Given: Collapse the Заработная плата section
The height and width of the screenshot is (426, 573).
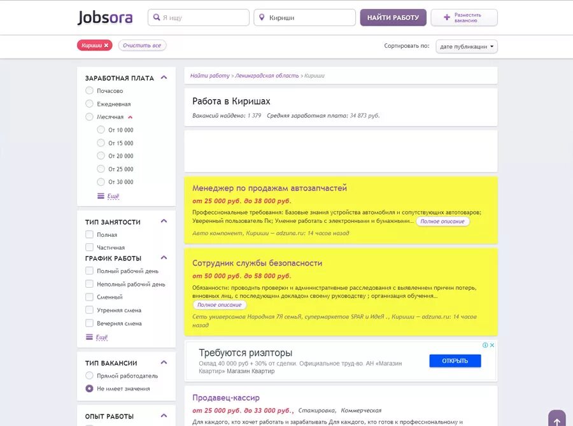Looking at the screenshot, I should coord(164,78).
